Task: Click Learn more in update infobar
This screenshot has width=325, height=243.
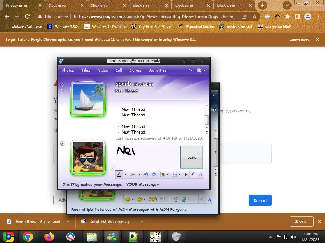Action: pos(300,40)
